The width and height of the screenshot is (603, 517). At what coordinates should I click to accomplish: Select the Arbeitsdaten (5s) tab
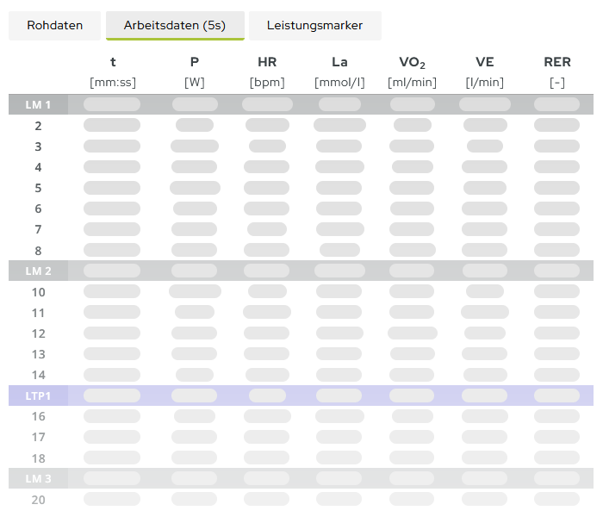175,26
